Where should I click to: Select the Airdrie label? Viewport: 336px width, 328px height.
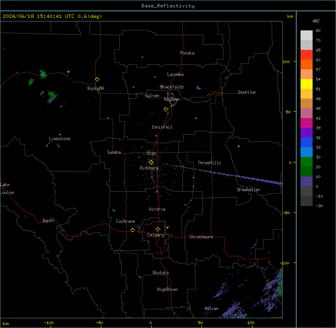157,209
